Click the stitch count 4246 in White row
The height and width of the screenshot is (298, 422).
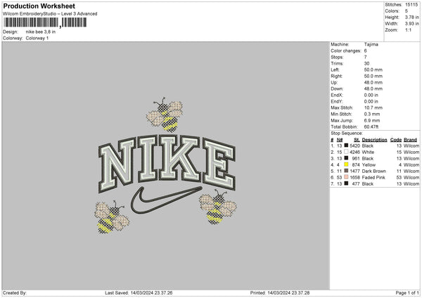[354, 152]
